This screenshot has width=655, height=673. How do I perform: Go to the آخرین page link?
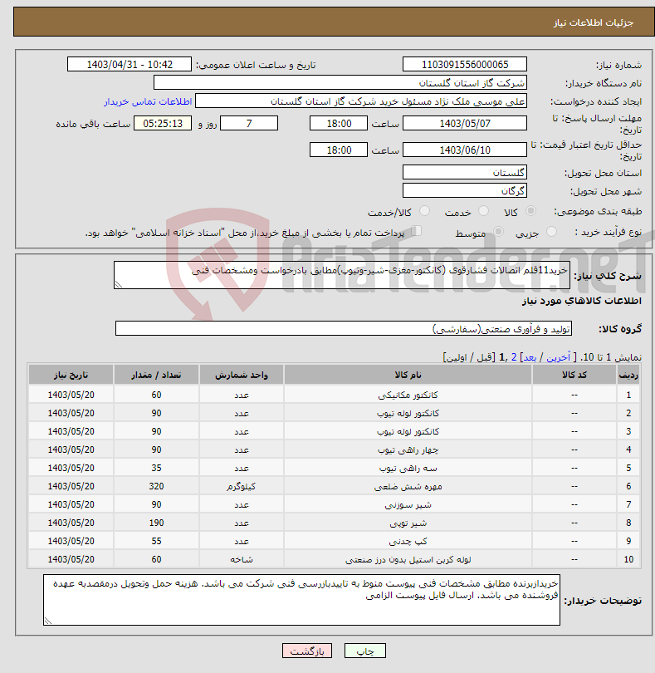click(x=558, y=357)
